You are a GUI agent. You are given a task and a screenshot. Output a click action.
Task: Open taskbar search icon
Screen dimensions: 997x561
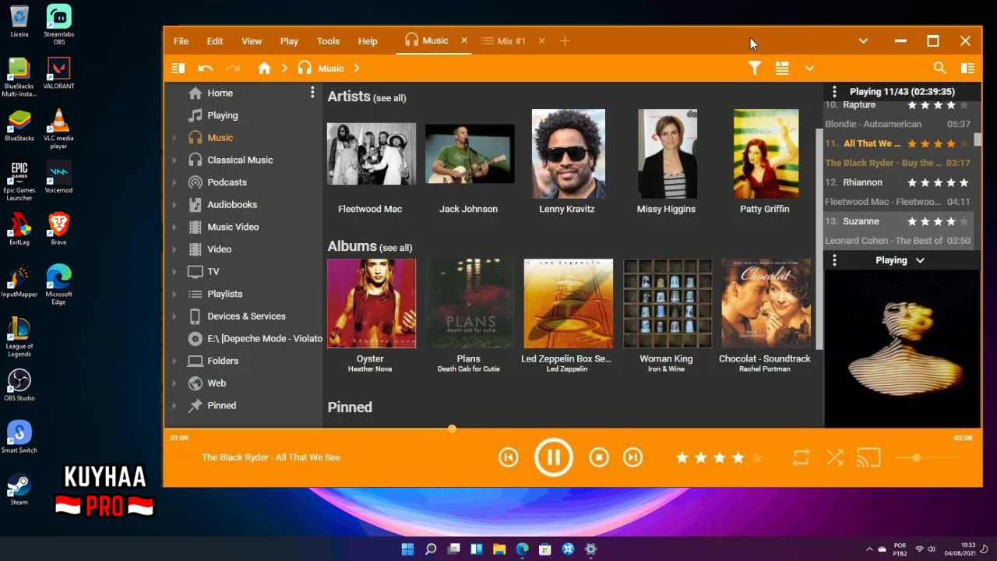pos(431,549)
